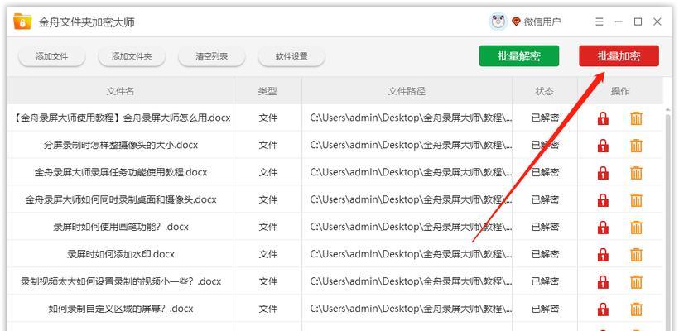Click the 操作 column header
The height and width of the screenshot is (331, 679).
click(620, 91)
